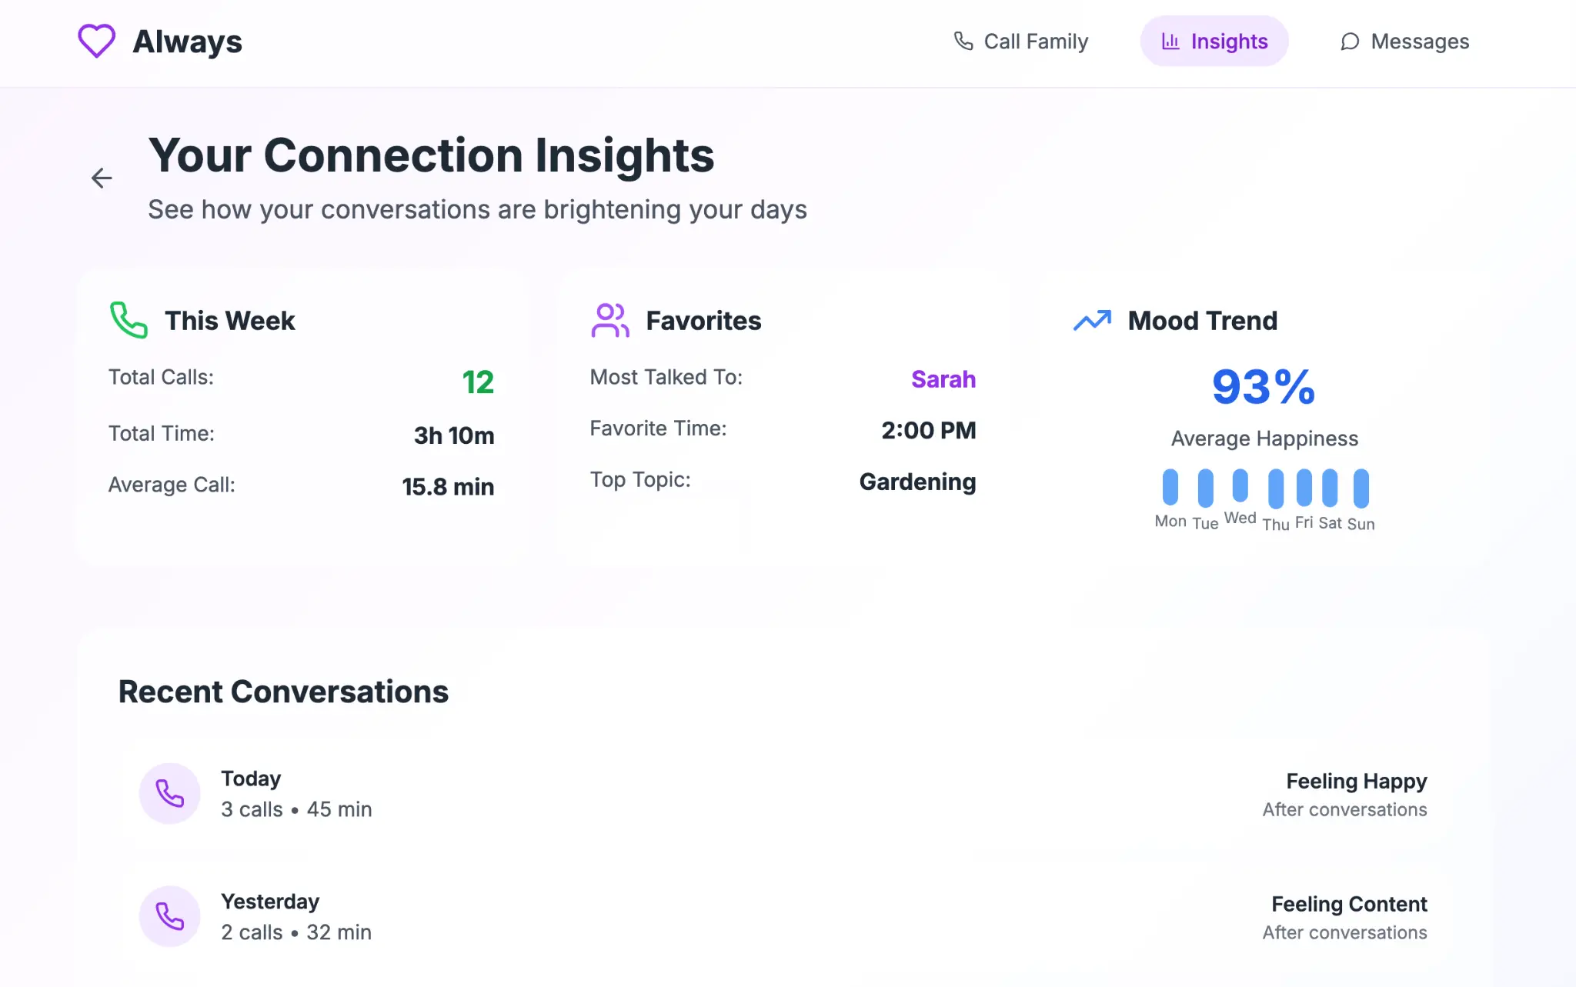Open the Call Family tab
This screenshot has height=987, width=1576.
tap(1020, 41)
